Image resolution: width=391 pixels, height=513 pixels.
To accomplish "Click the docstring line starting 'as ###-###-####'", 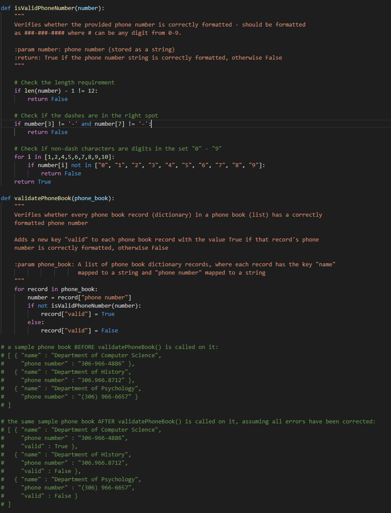I will pyautogui.click(x=98, y=33).
